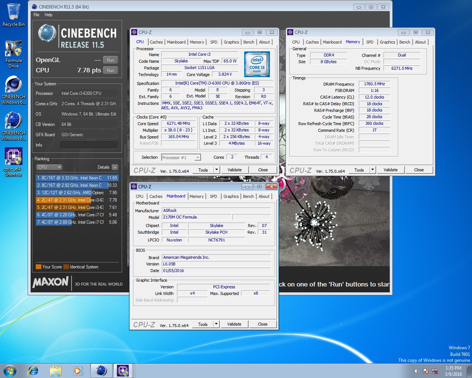Switch to the Graphics tab in the CPU-Z Mainboard window

point(231,196)
